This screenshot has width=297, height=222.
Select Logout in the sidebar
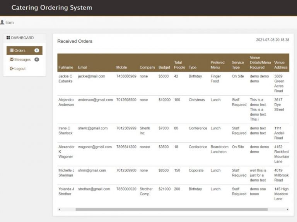20,69
